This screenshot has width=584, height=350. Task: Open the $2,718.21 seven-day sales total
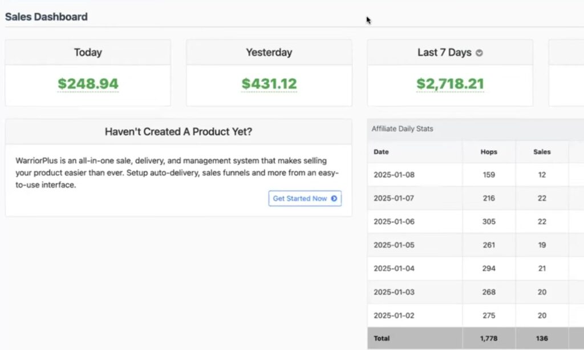click(449, 84)
